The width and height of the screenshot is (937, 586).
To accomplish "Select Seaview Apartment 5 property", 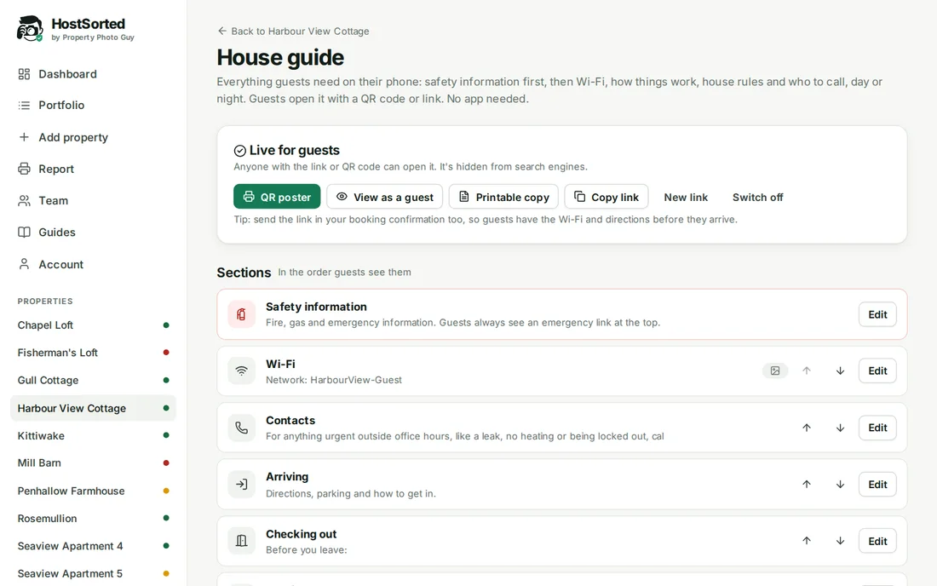I will (93, 573).
